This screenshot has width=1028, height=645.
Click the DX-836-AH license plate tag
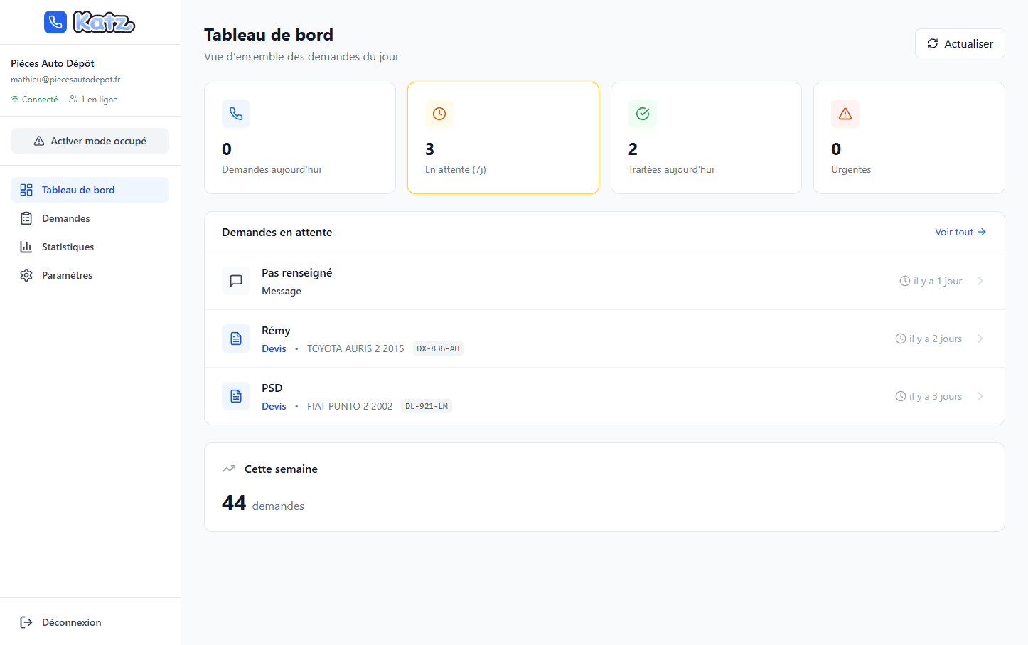438,348
